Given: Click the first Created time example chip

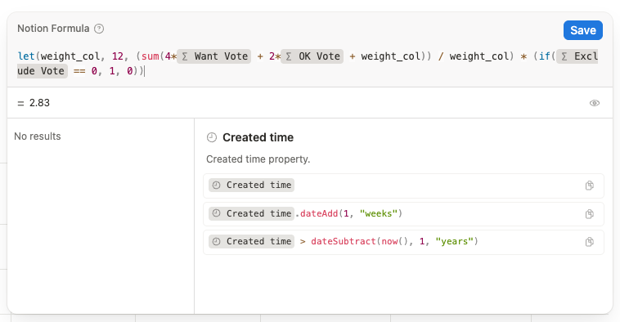Looking at the screenshot, I should pos(251,185).
